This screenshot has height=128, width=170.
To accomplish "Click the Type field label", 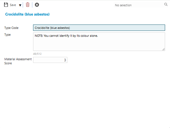I will (x=7, y=35).
